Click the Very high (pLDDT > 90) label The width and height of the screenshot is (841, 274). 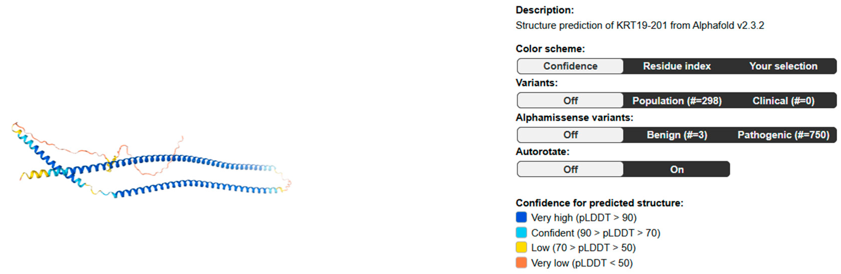[583, 217]
